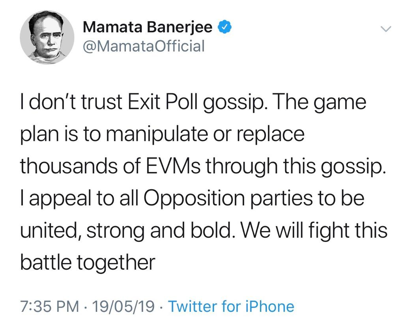Click the words We will fight this
The image size is (404, 328).
point(314,230)
